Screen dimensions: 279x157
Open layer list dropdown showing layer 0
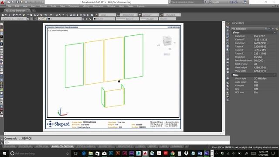coord(60,19)
